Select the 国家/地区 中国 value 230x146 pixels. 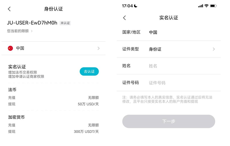pos(153,32)
